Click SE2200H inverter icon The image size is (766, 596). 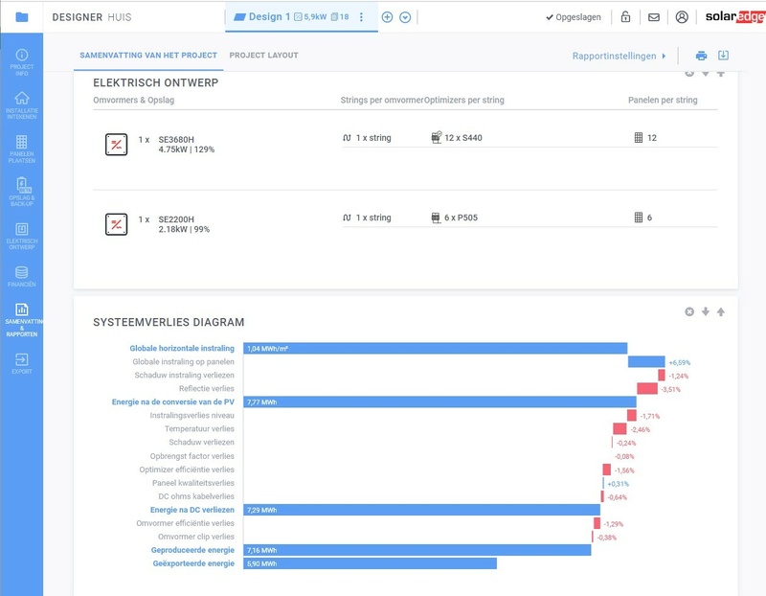(x=116, y=224)
